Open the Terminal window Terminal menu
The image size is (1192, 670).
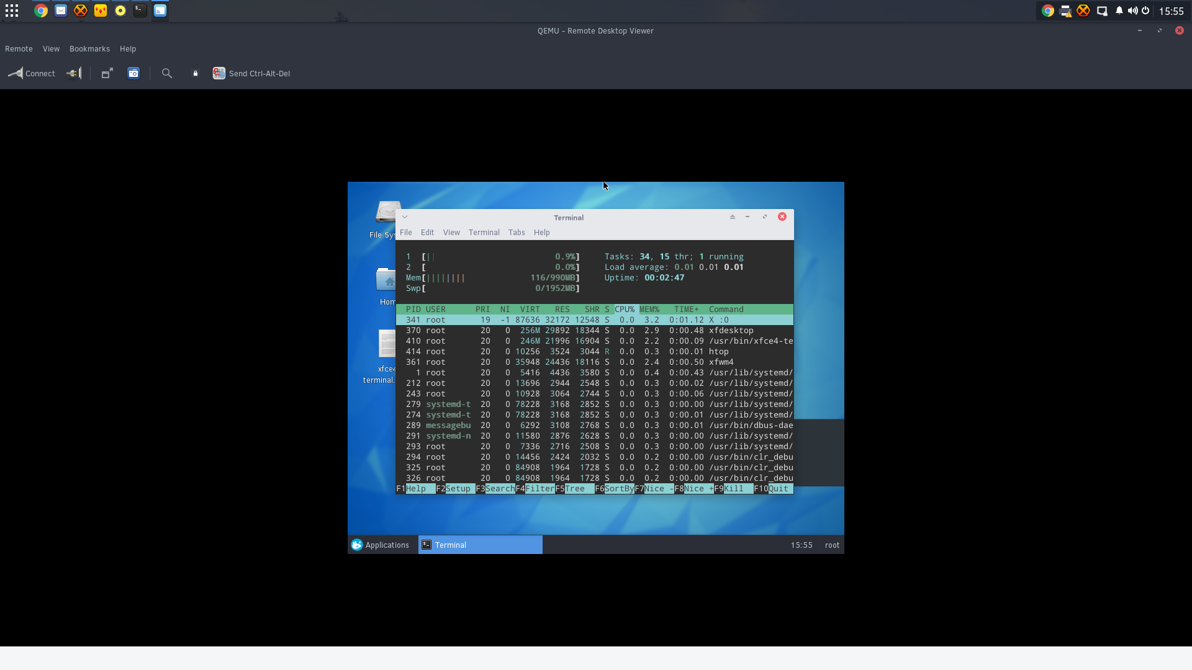484,233
